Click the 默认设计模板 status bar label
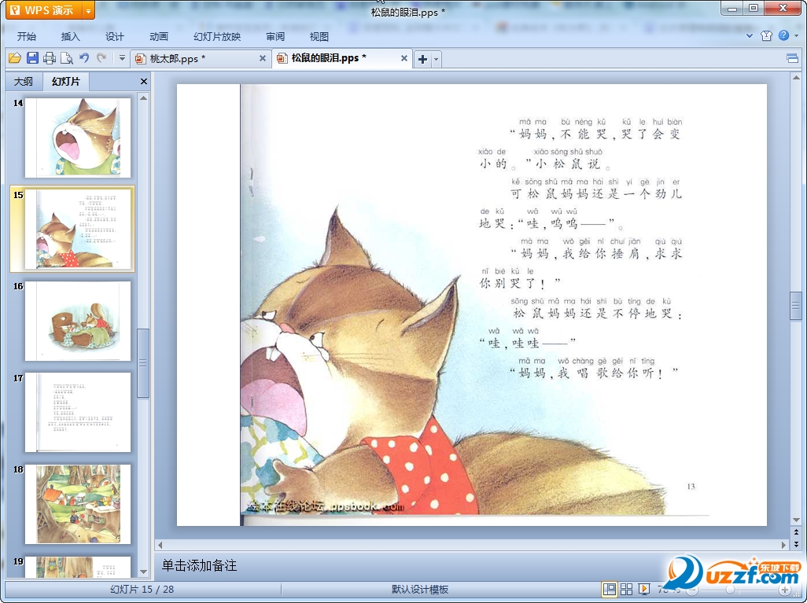This screenshot has width=807, height=603. pyautogui.click(x=420, y=590)
